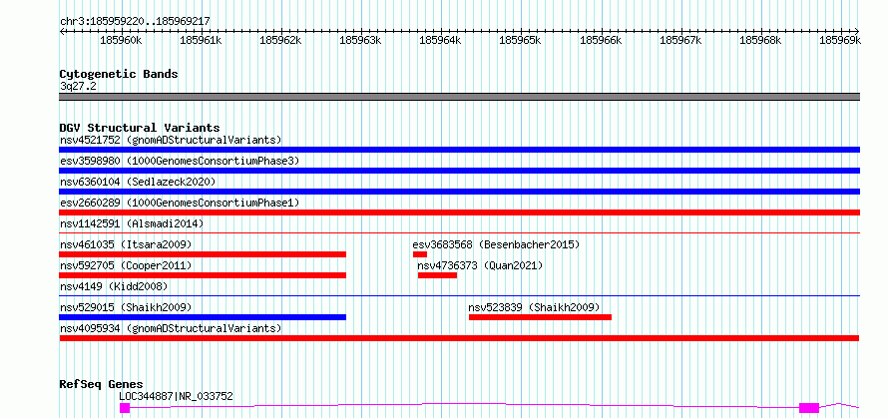888x418 pixels.
Task: Open the nsv4149 variant label
Action: [x=114, y=286]
